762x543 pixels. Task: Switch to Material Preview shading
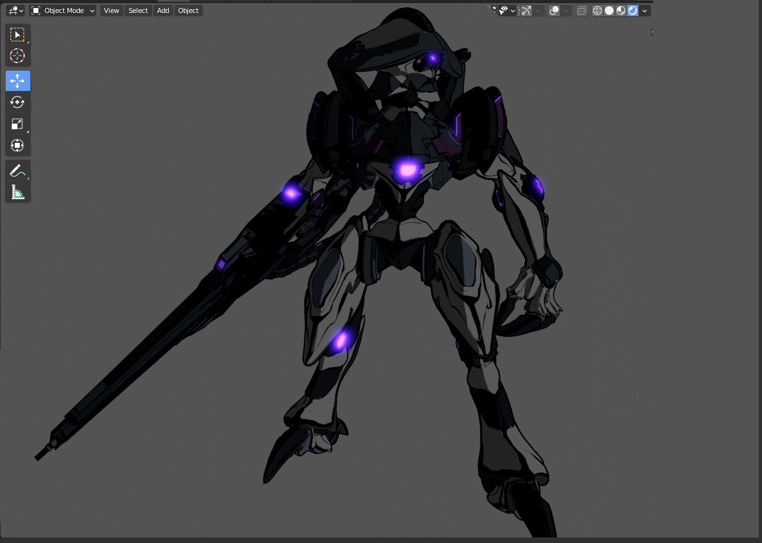coord(620,11)
